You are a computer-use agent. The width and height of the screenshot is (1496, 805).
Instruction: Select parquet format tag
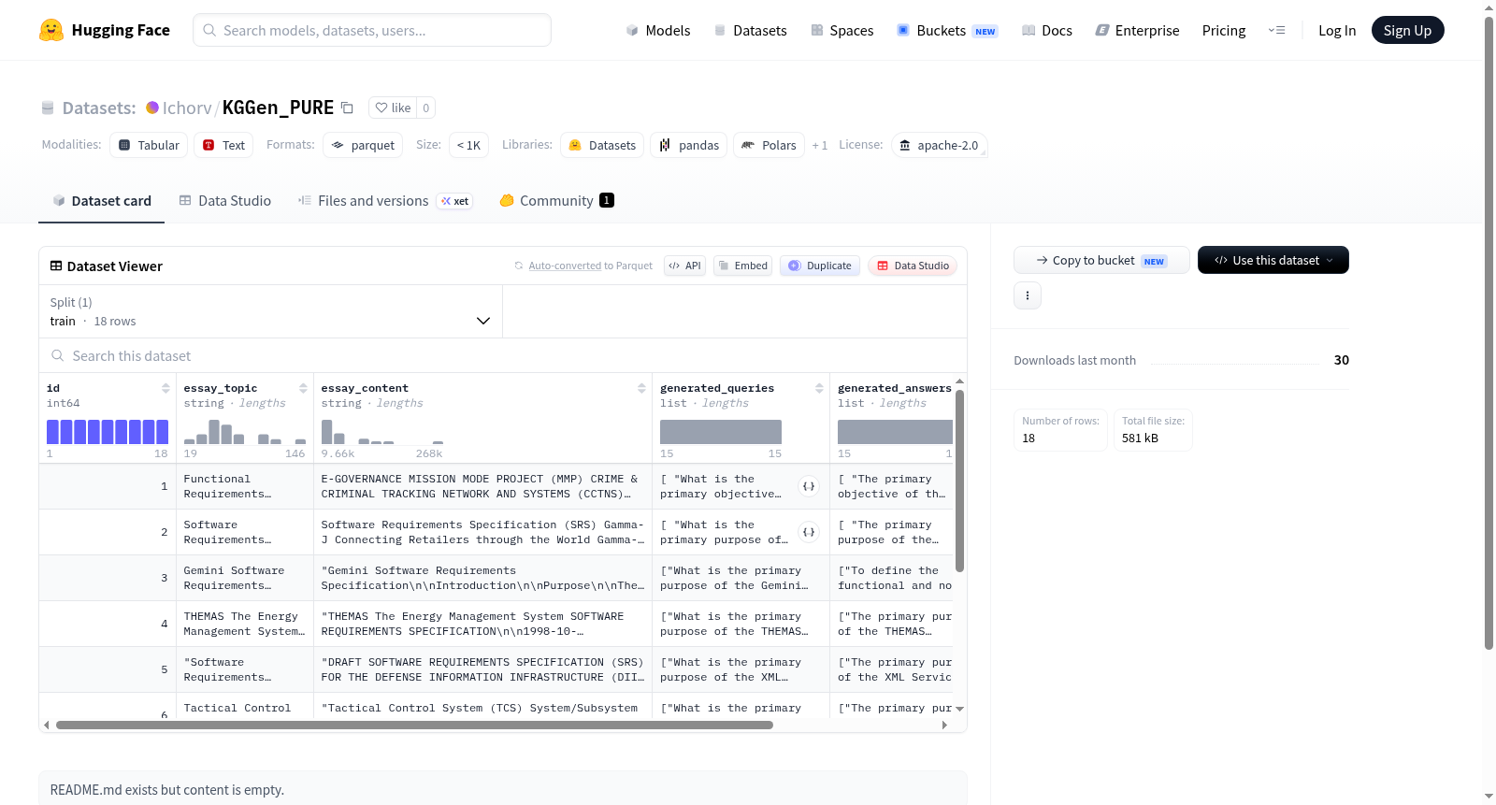click(363, 145)
